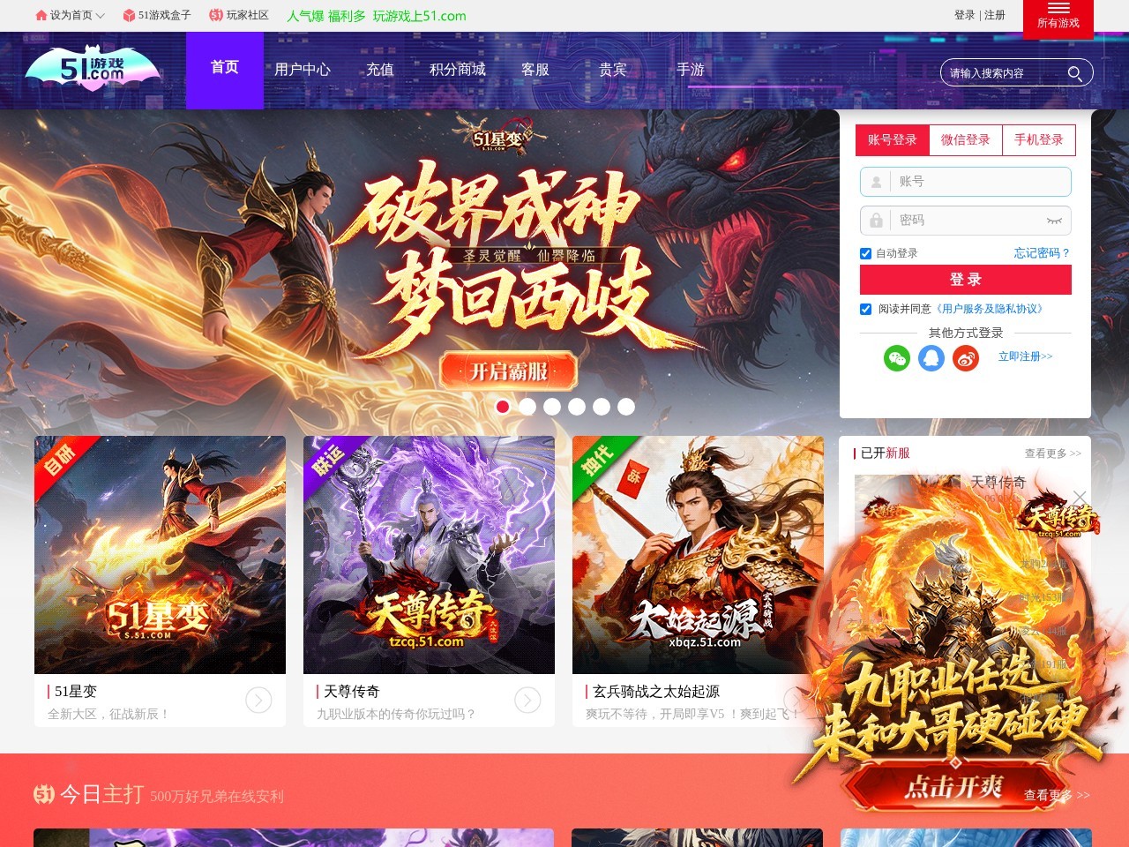Uncheck the 阅读并同意 agreement checkbox
The image size is (1129, 847).
point(866,309)
